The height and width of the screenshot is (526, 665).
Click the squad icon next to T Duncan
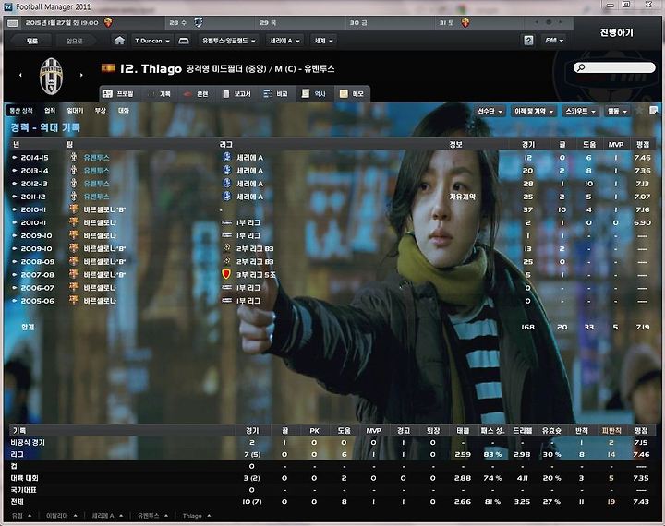pos(184,41)
